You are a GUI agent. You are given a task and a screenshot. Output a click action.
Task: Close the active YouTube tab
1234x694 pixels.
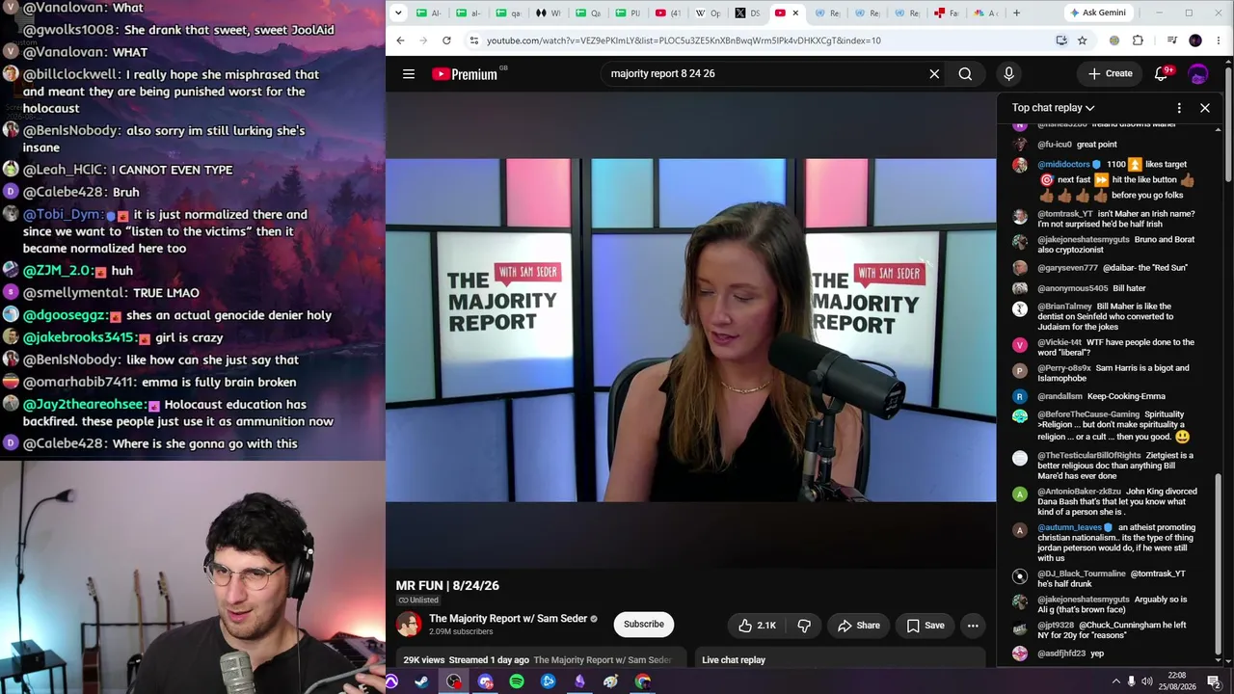click(x=795, y=13)
